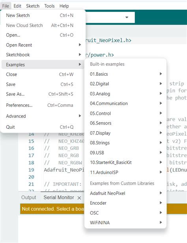Expand 02.Digital examples
187x243 pixels.
(x=125, y=84)
